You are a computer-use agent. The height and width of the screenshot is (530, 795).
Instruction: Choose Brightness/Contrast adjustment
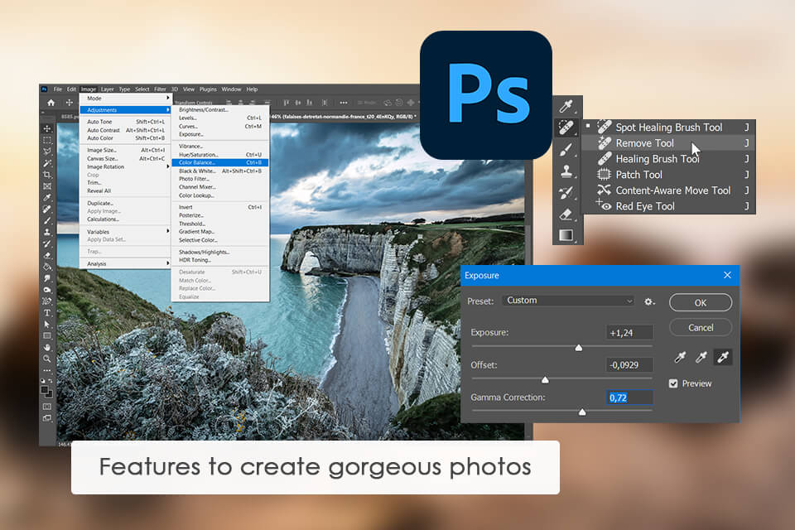click(220, 109)
